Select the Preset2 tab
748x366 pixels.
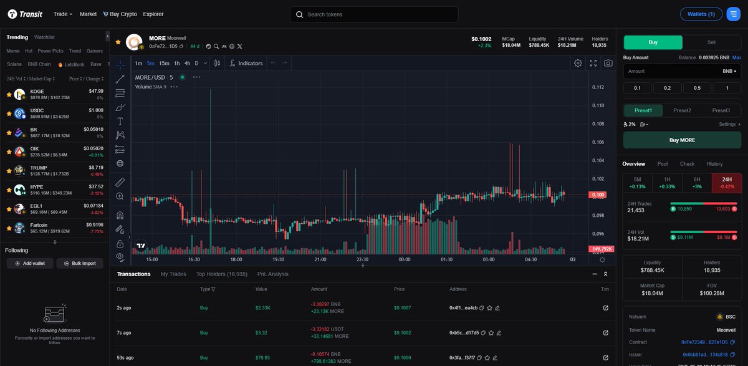tap(682, 110)
